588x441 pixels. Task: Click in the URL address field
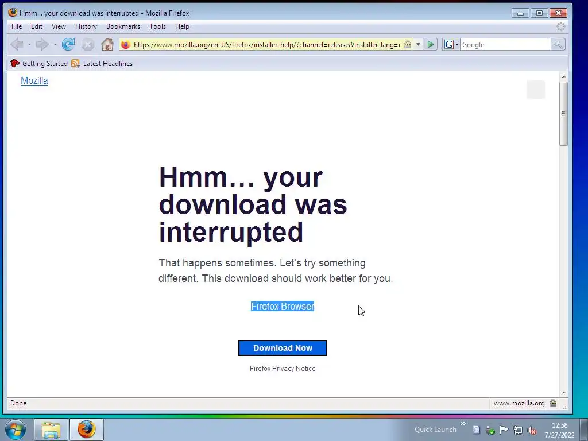[266, 45]
